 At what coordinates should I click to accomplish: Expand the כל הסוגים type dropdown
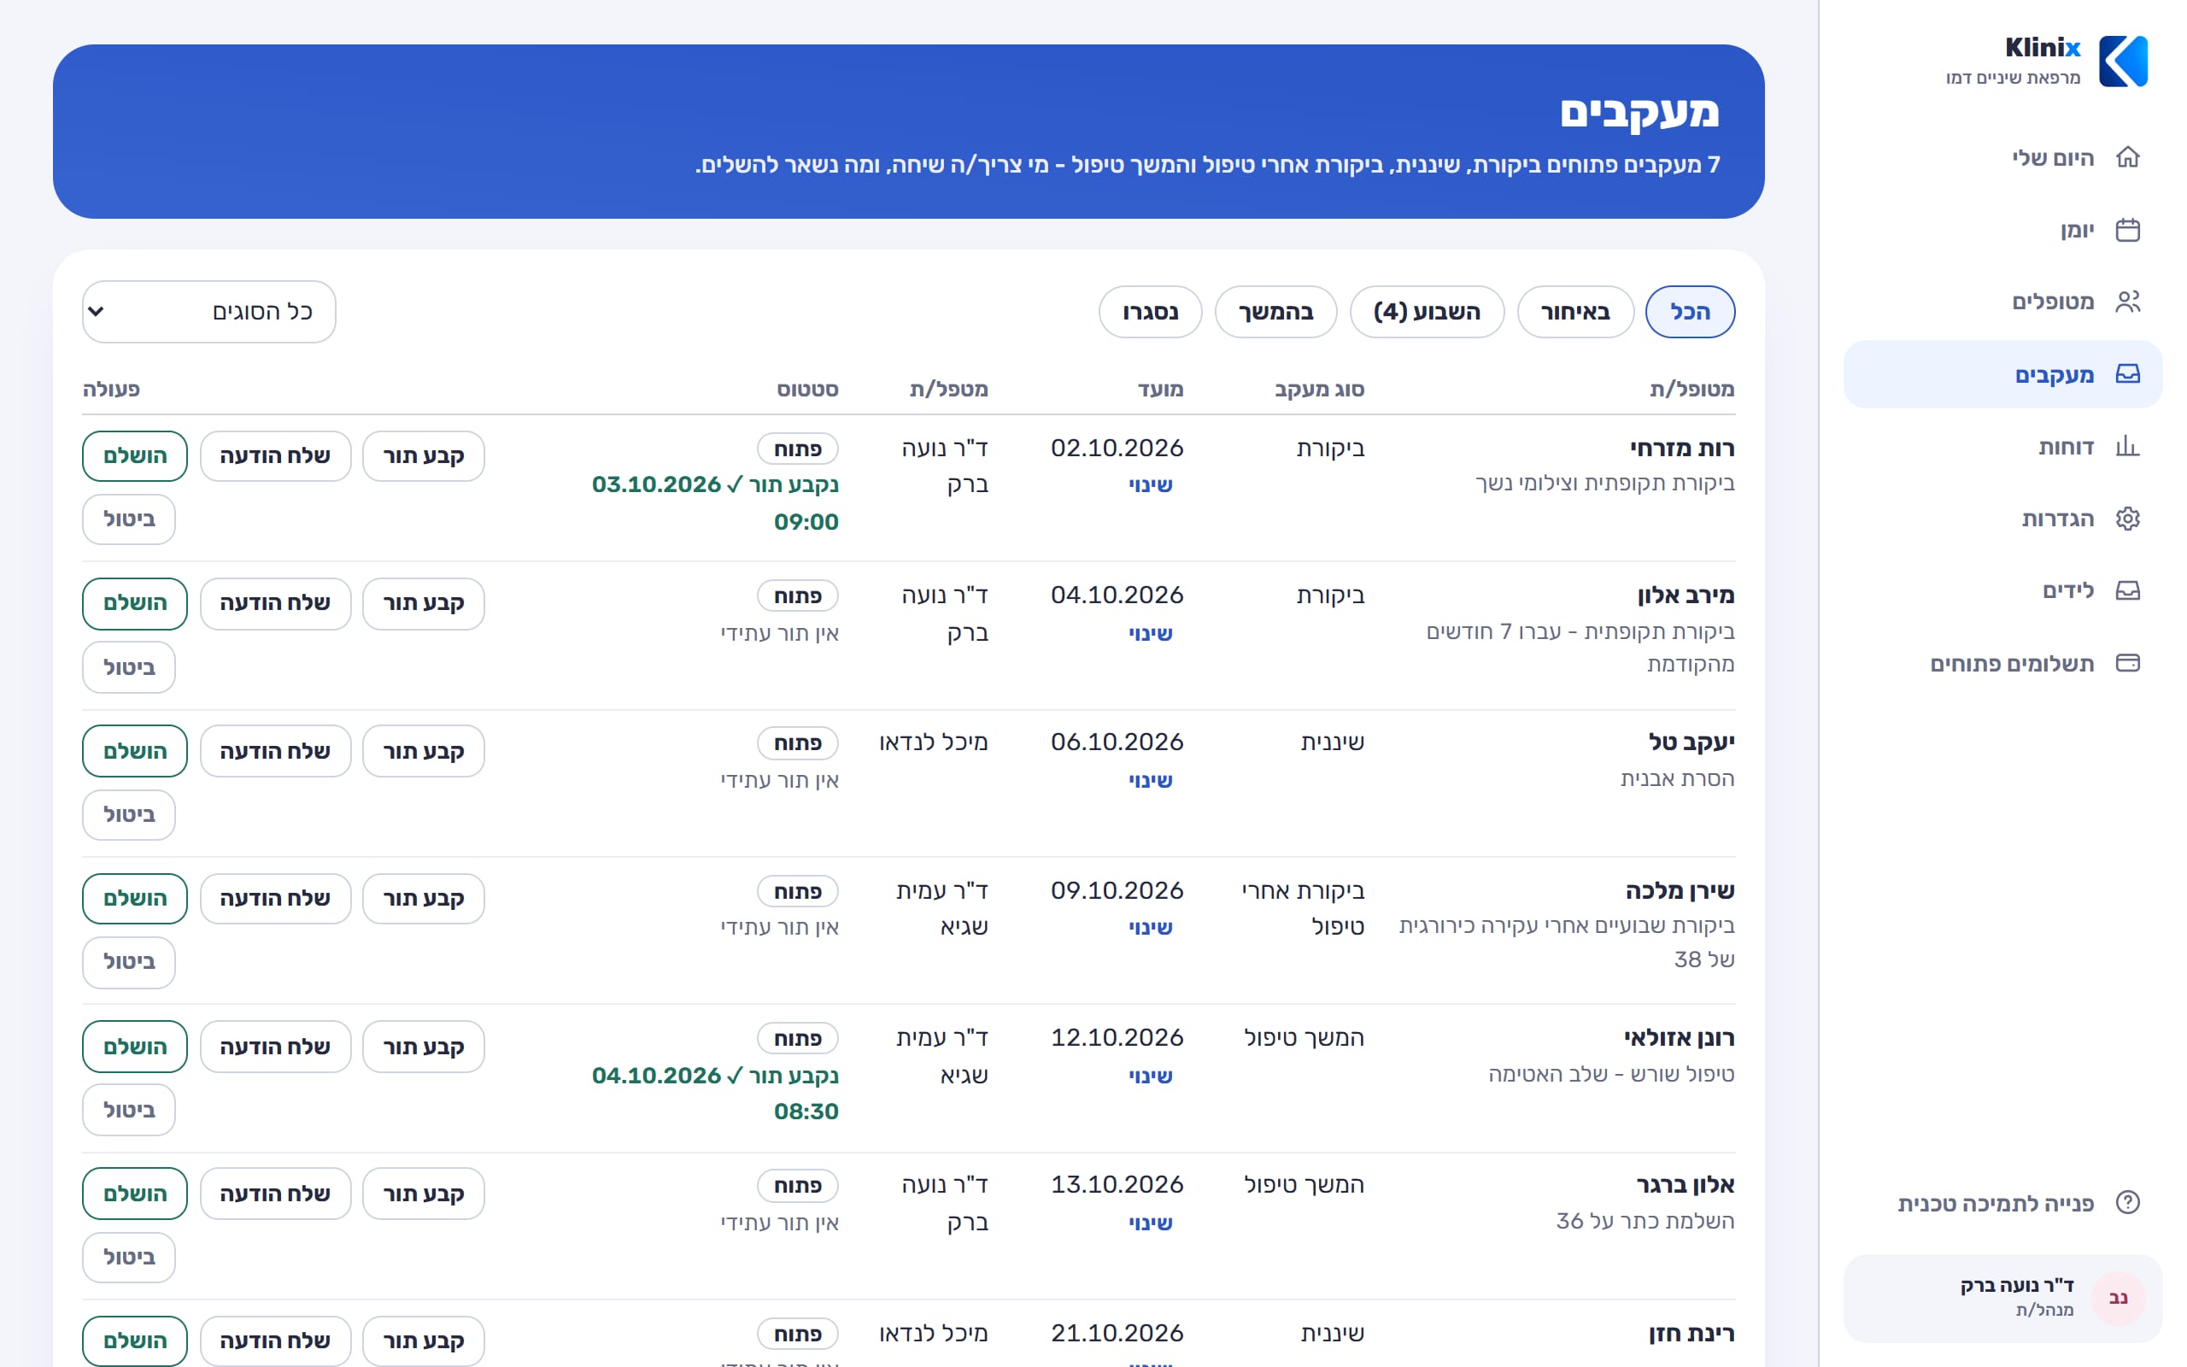(x=208, y=312)
